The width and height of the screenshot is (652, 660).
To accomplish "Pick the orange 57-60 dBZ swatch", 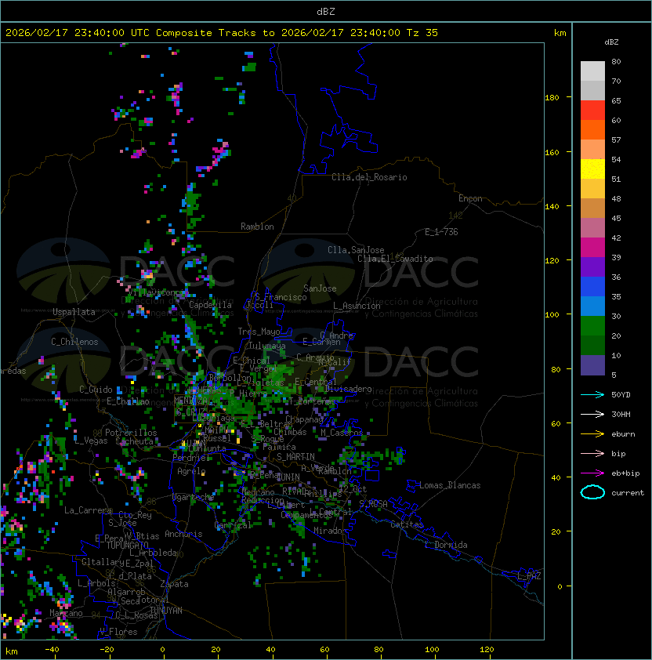I will [592, 129].
